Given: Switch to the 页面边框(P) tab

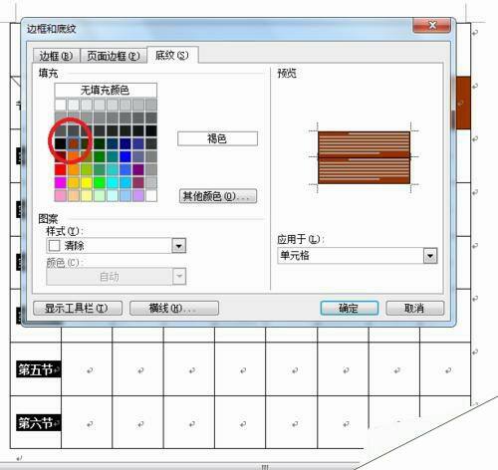Looking at the screenshot, I should (x=114, y=56).
